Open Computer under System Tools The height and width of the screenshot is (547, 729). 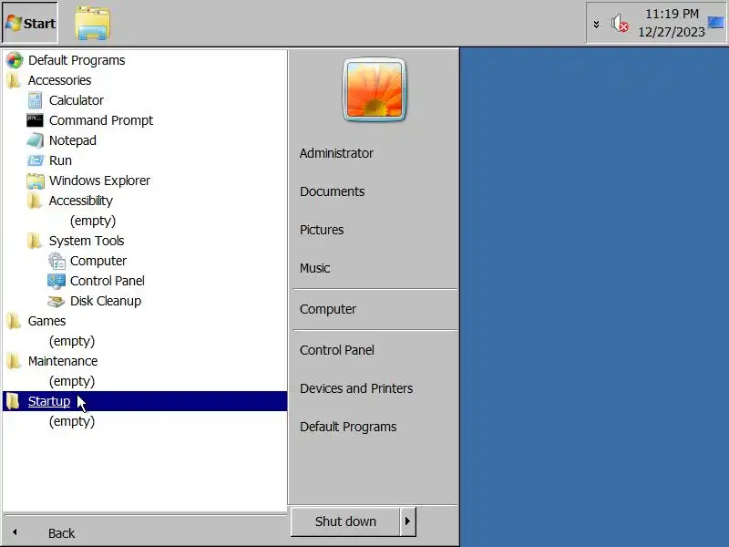[98, 261]
